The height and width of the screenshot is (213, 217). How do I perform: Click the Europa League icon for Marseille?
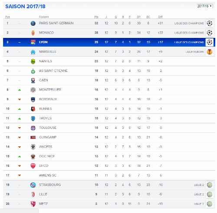(210, 52)
